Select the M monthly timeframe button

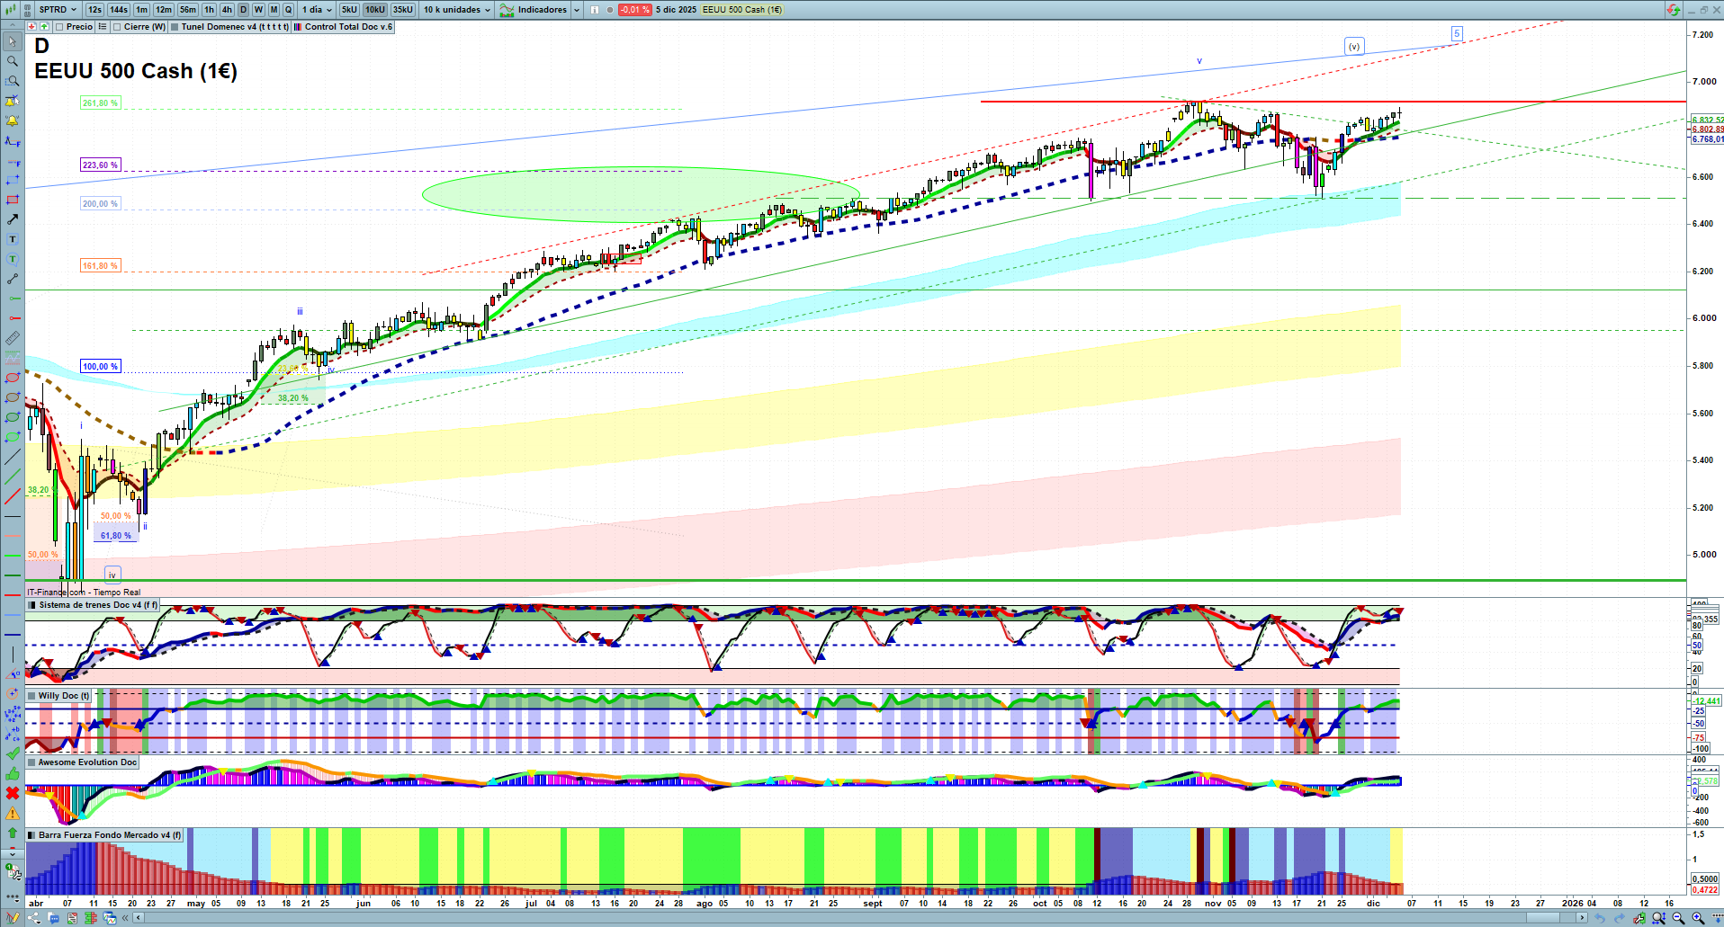(274, 10)
